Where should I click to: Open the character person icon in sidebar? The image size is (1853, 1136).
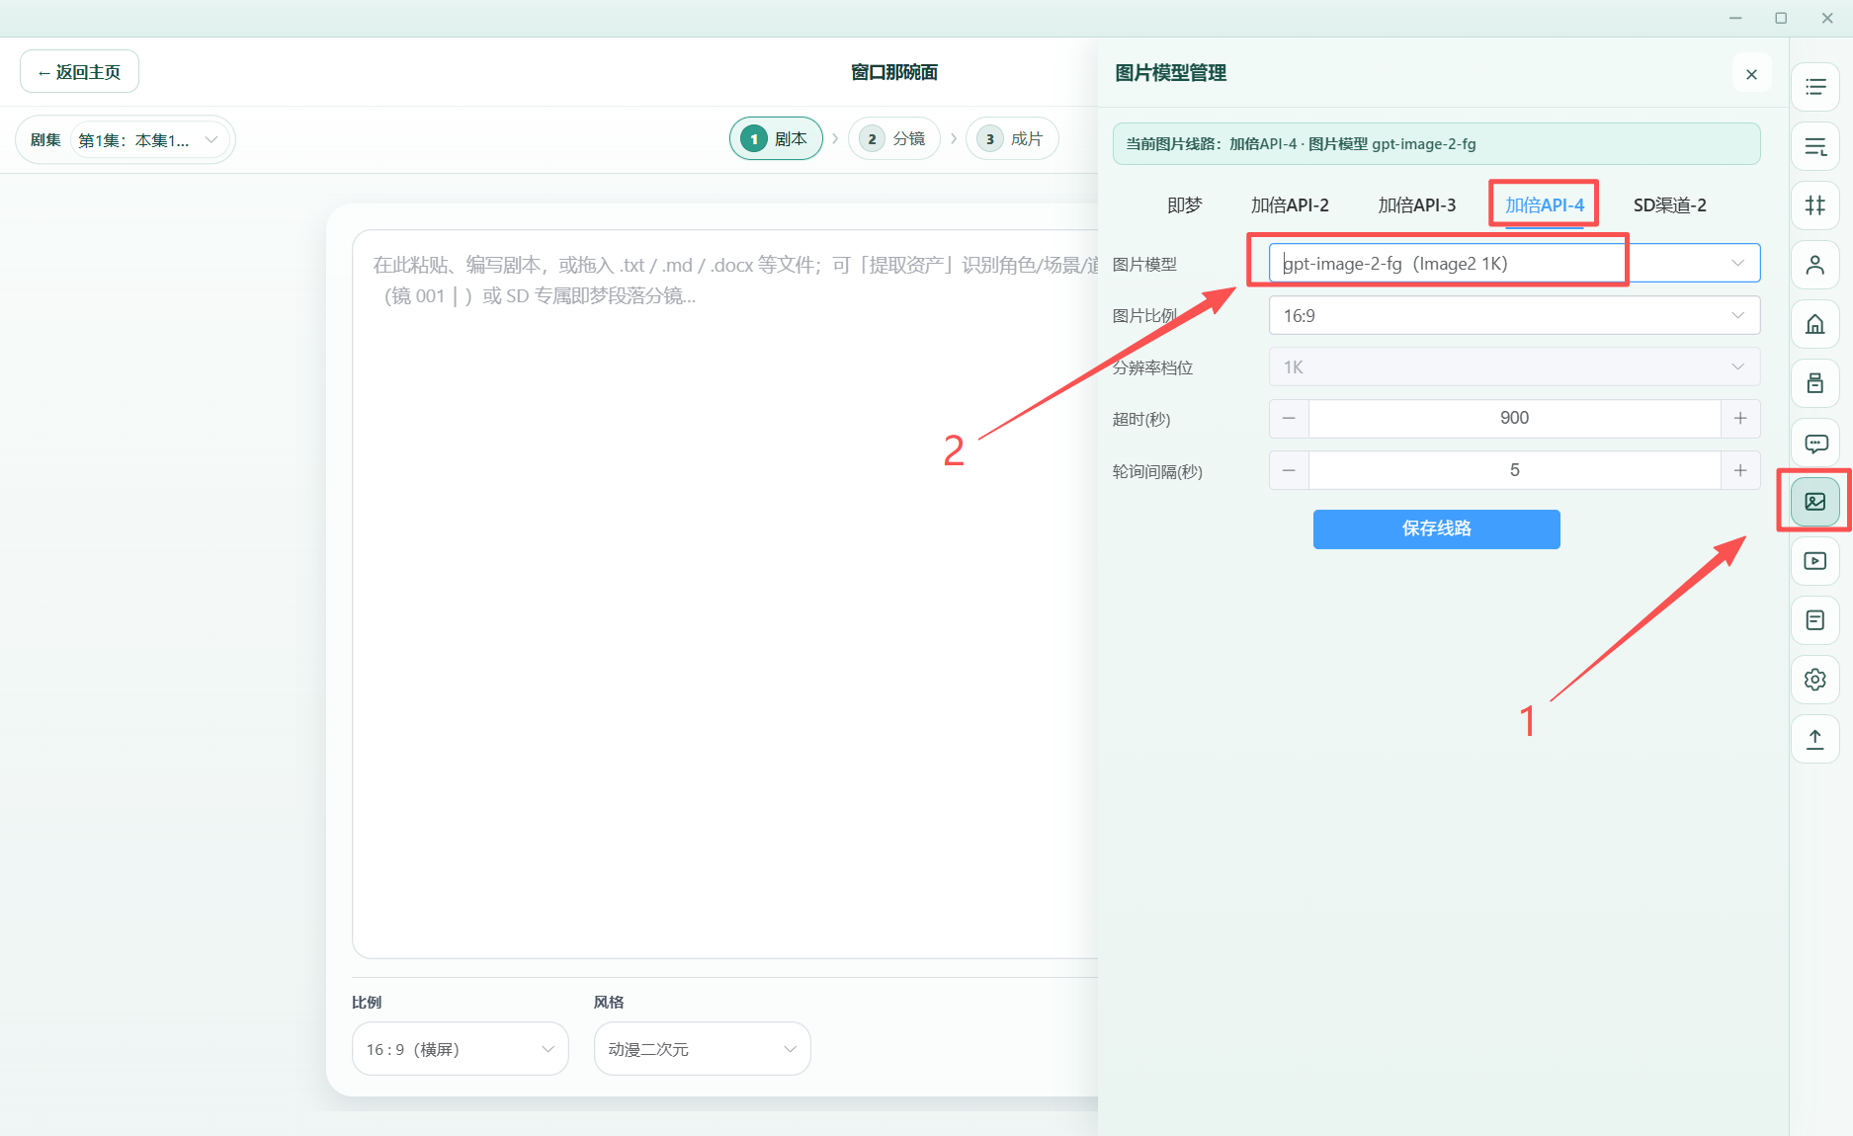(x=1815, y=265)
